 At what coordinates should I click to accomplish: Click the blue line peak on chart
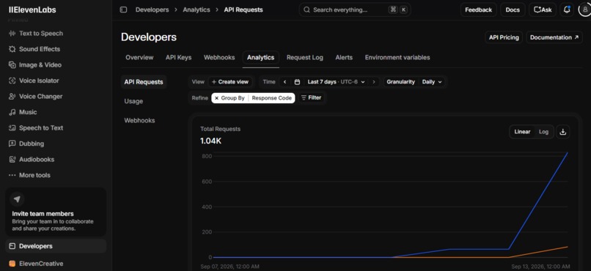click(x=568, y=153)
